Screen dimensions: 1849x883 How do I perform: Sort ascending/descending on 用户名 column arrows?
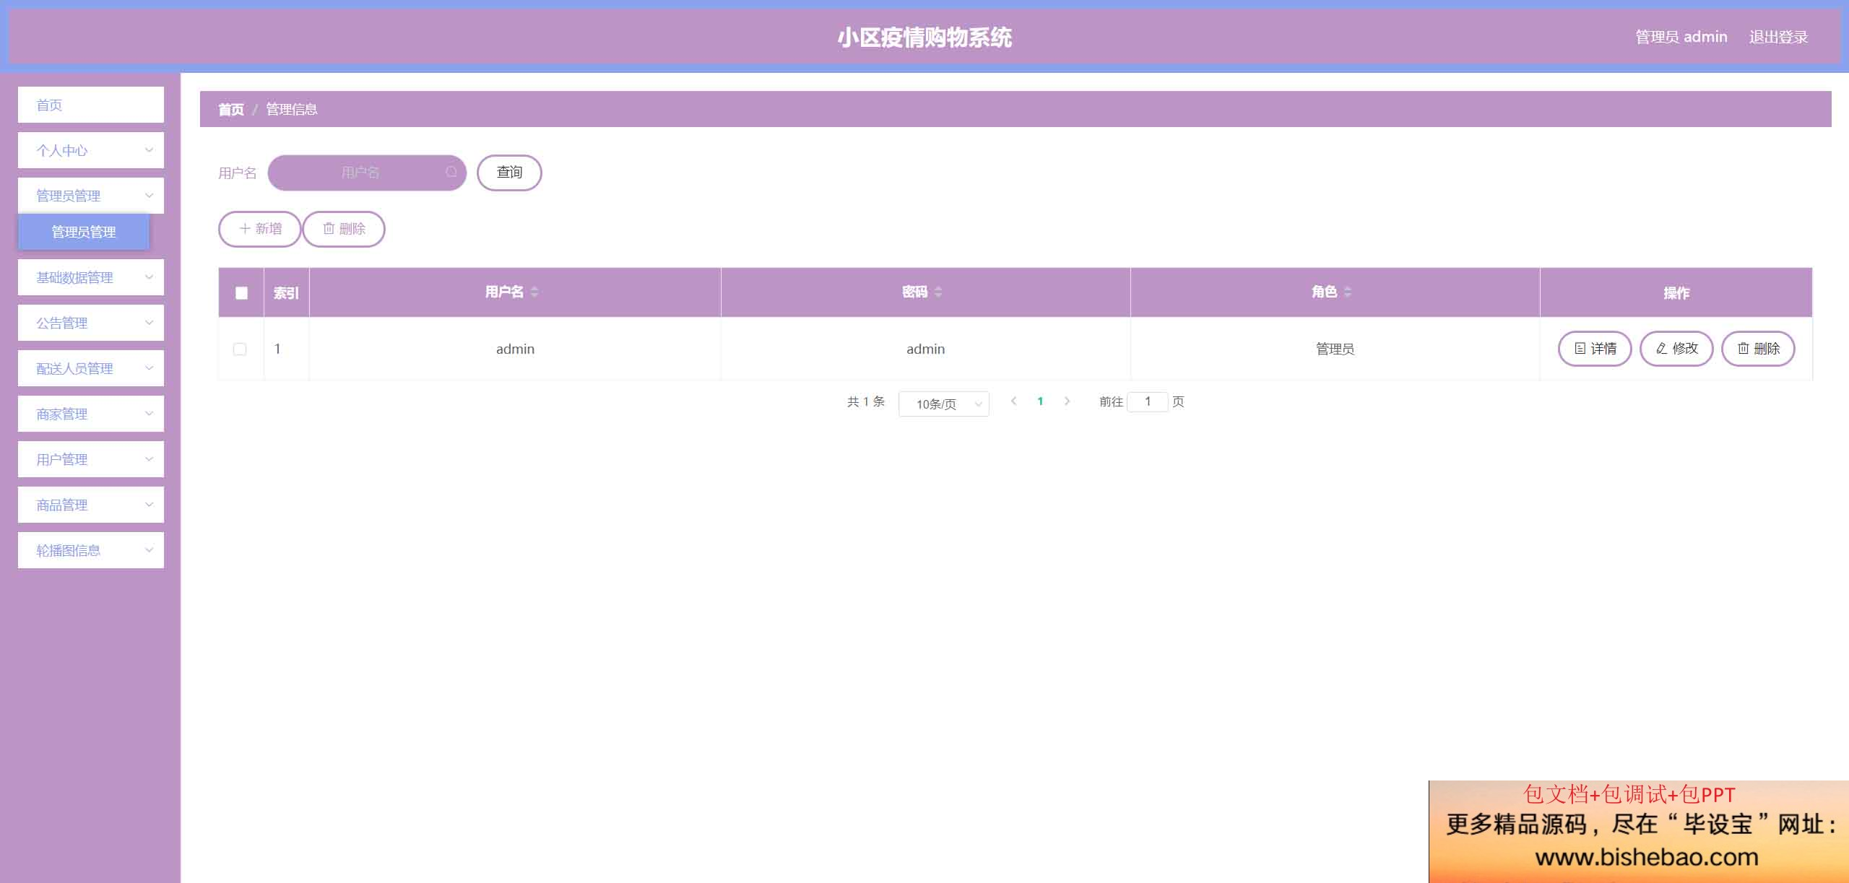pyautogui.click(x=534, y=292)
